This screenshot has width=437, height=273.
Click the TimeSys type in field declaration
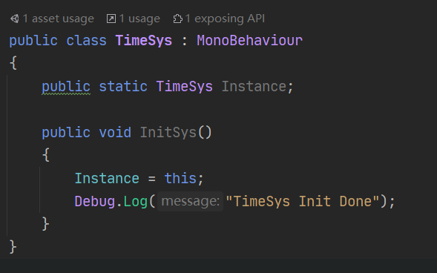(185, 87)
